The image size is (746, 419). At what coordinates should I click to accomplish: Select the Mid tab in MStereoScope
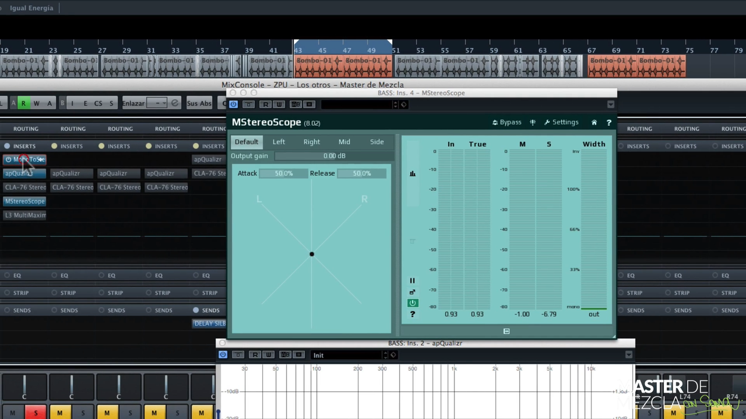tap(344, 142)
